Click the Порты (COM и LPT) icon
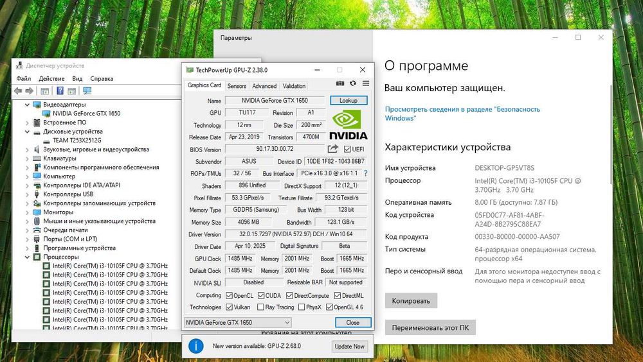Image resolution: width=643 pixels, height=362 pixels. (37, 239)
